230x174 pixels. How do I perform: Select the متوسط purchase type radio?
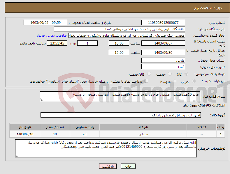[175, 81]
